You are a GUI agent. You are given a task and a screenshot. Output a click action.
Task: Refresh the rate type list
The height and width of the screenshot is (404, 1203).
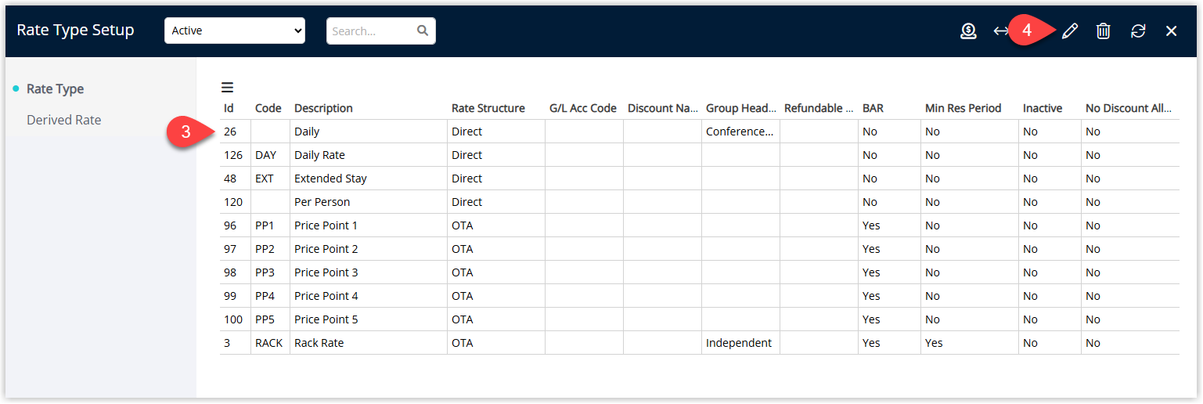tap(1138, 31)
